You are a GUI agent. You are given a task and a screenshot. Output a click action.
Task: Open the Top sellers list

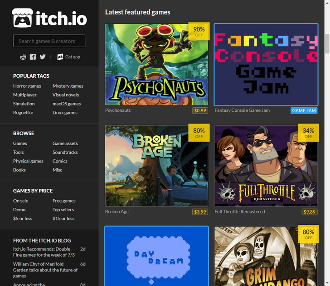click(x=63, y=210)
